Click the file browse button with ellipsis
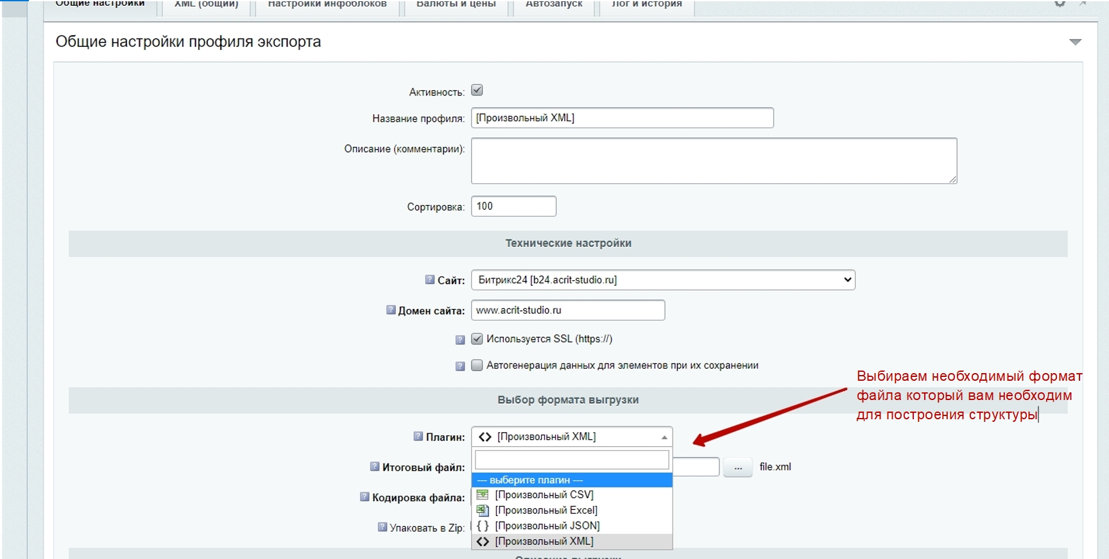The image size is (1109, 559). (737, 468)
